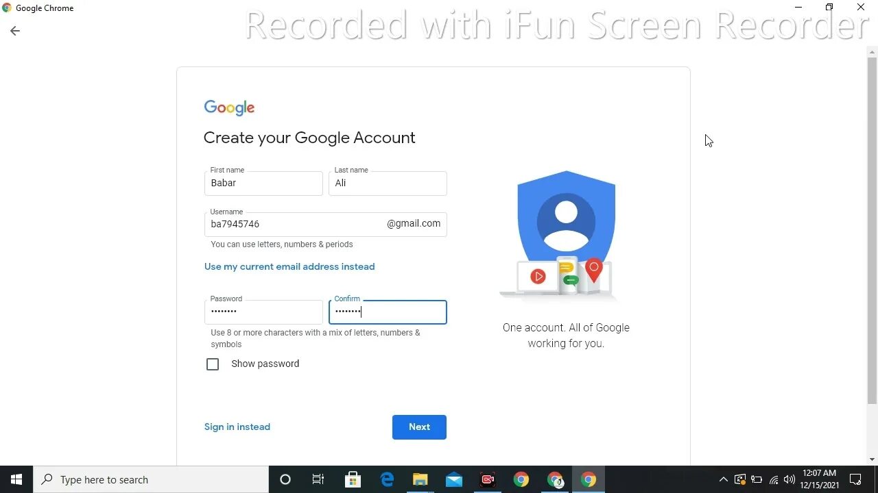The height and width of the screenshot is (493, 878).
Task: Click the back arrow at top left
Action: 15,31
